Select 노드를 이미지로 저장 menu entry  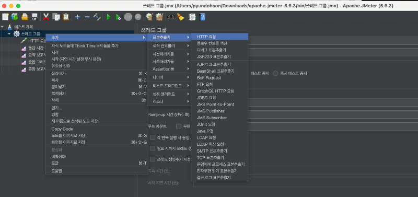point(97,135)
